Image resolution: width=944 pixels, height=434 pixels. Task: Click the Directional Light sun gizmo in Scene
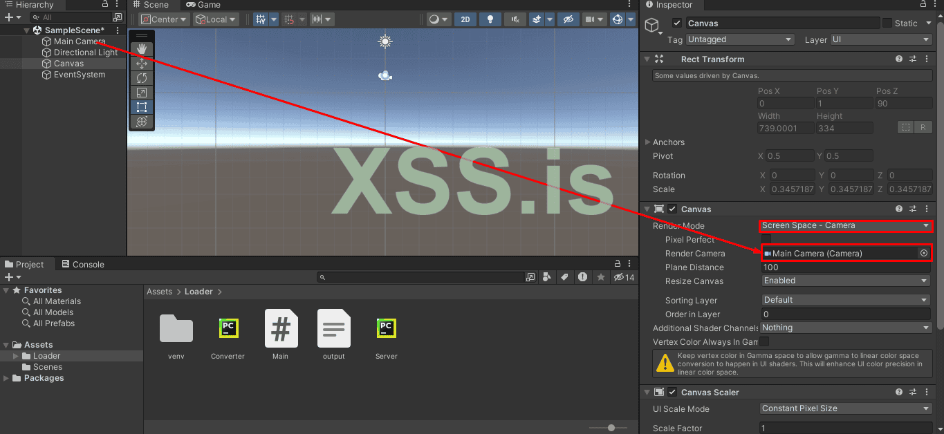point(385,42)
